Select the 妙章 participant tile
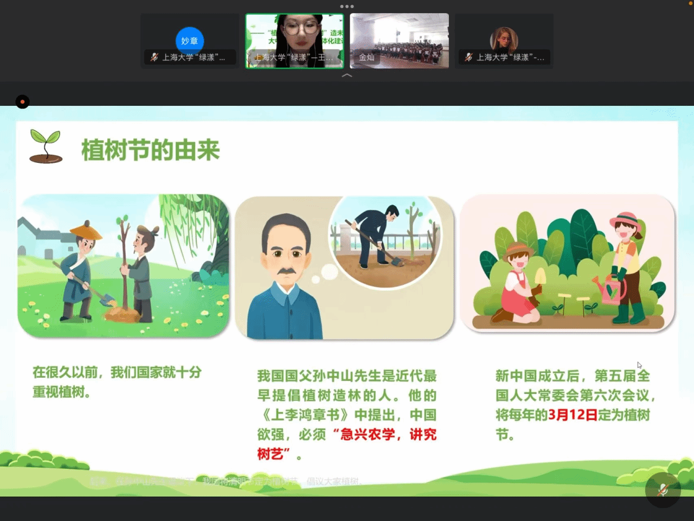The image size is (694, 521). tap(189, 41)
